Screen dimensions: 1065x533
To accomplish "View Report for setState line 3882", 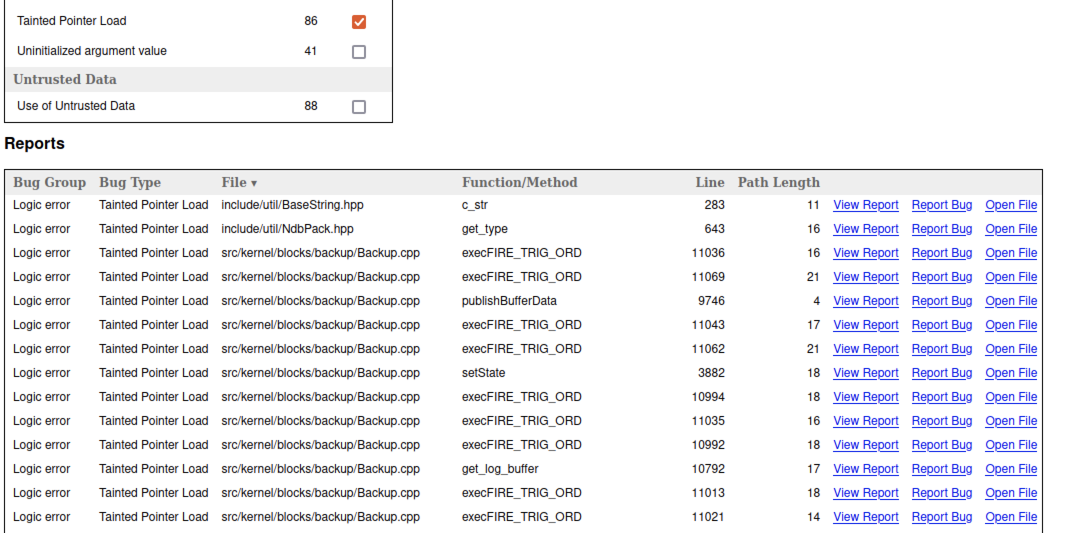I will [x=865, y=373].
